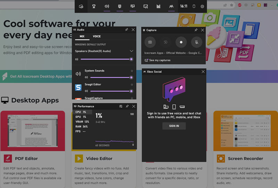This screenshot has width=278, height=188.
Task: Pin the Audio widget
Action: pyautogui.click(x=126, y=30)
